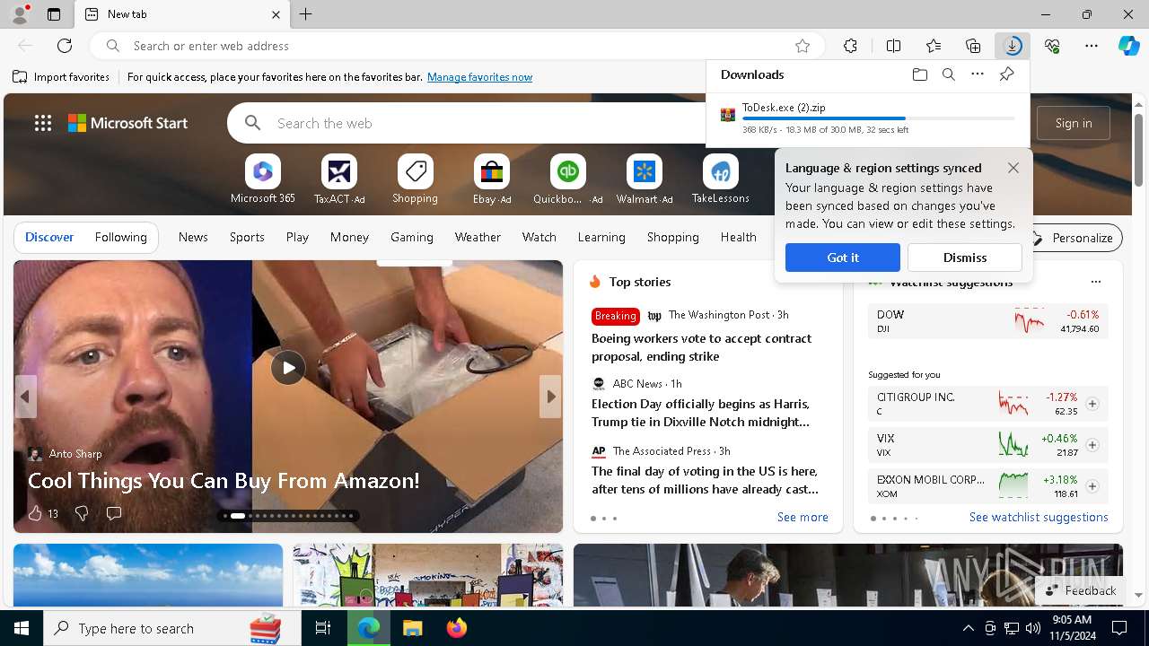The height and width of the screenshot is (646, 1149).
Task: Show previous carousel story arrow
Action: 25,397
